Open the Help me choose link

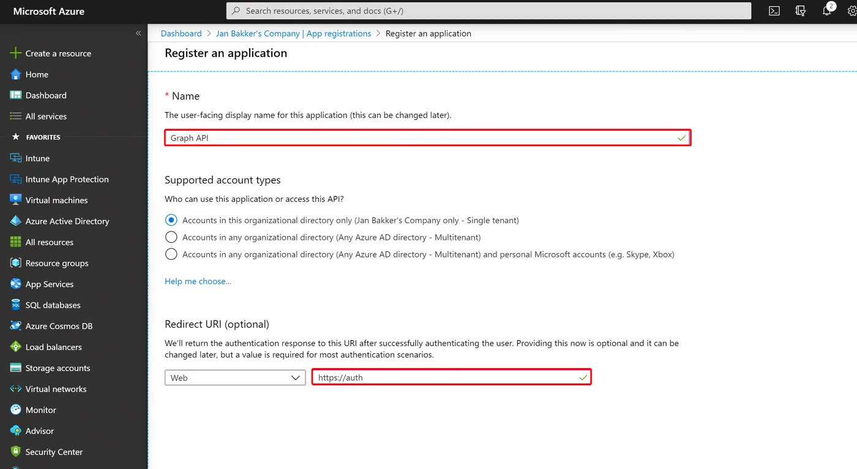[x=198, y=281]
